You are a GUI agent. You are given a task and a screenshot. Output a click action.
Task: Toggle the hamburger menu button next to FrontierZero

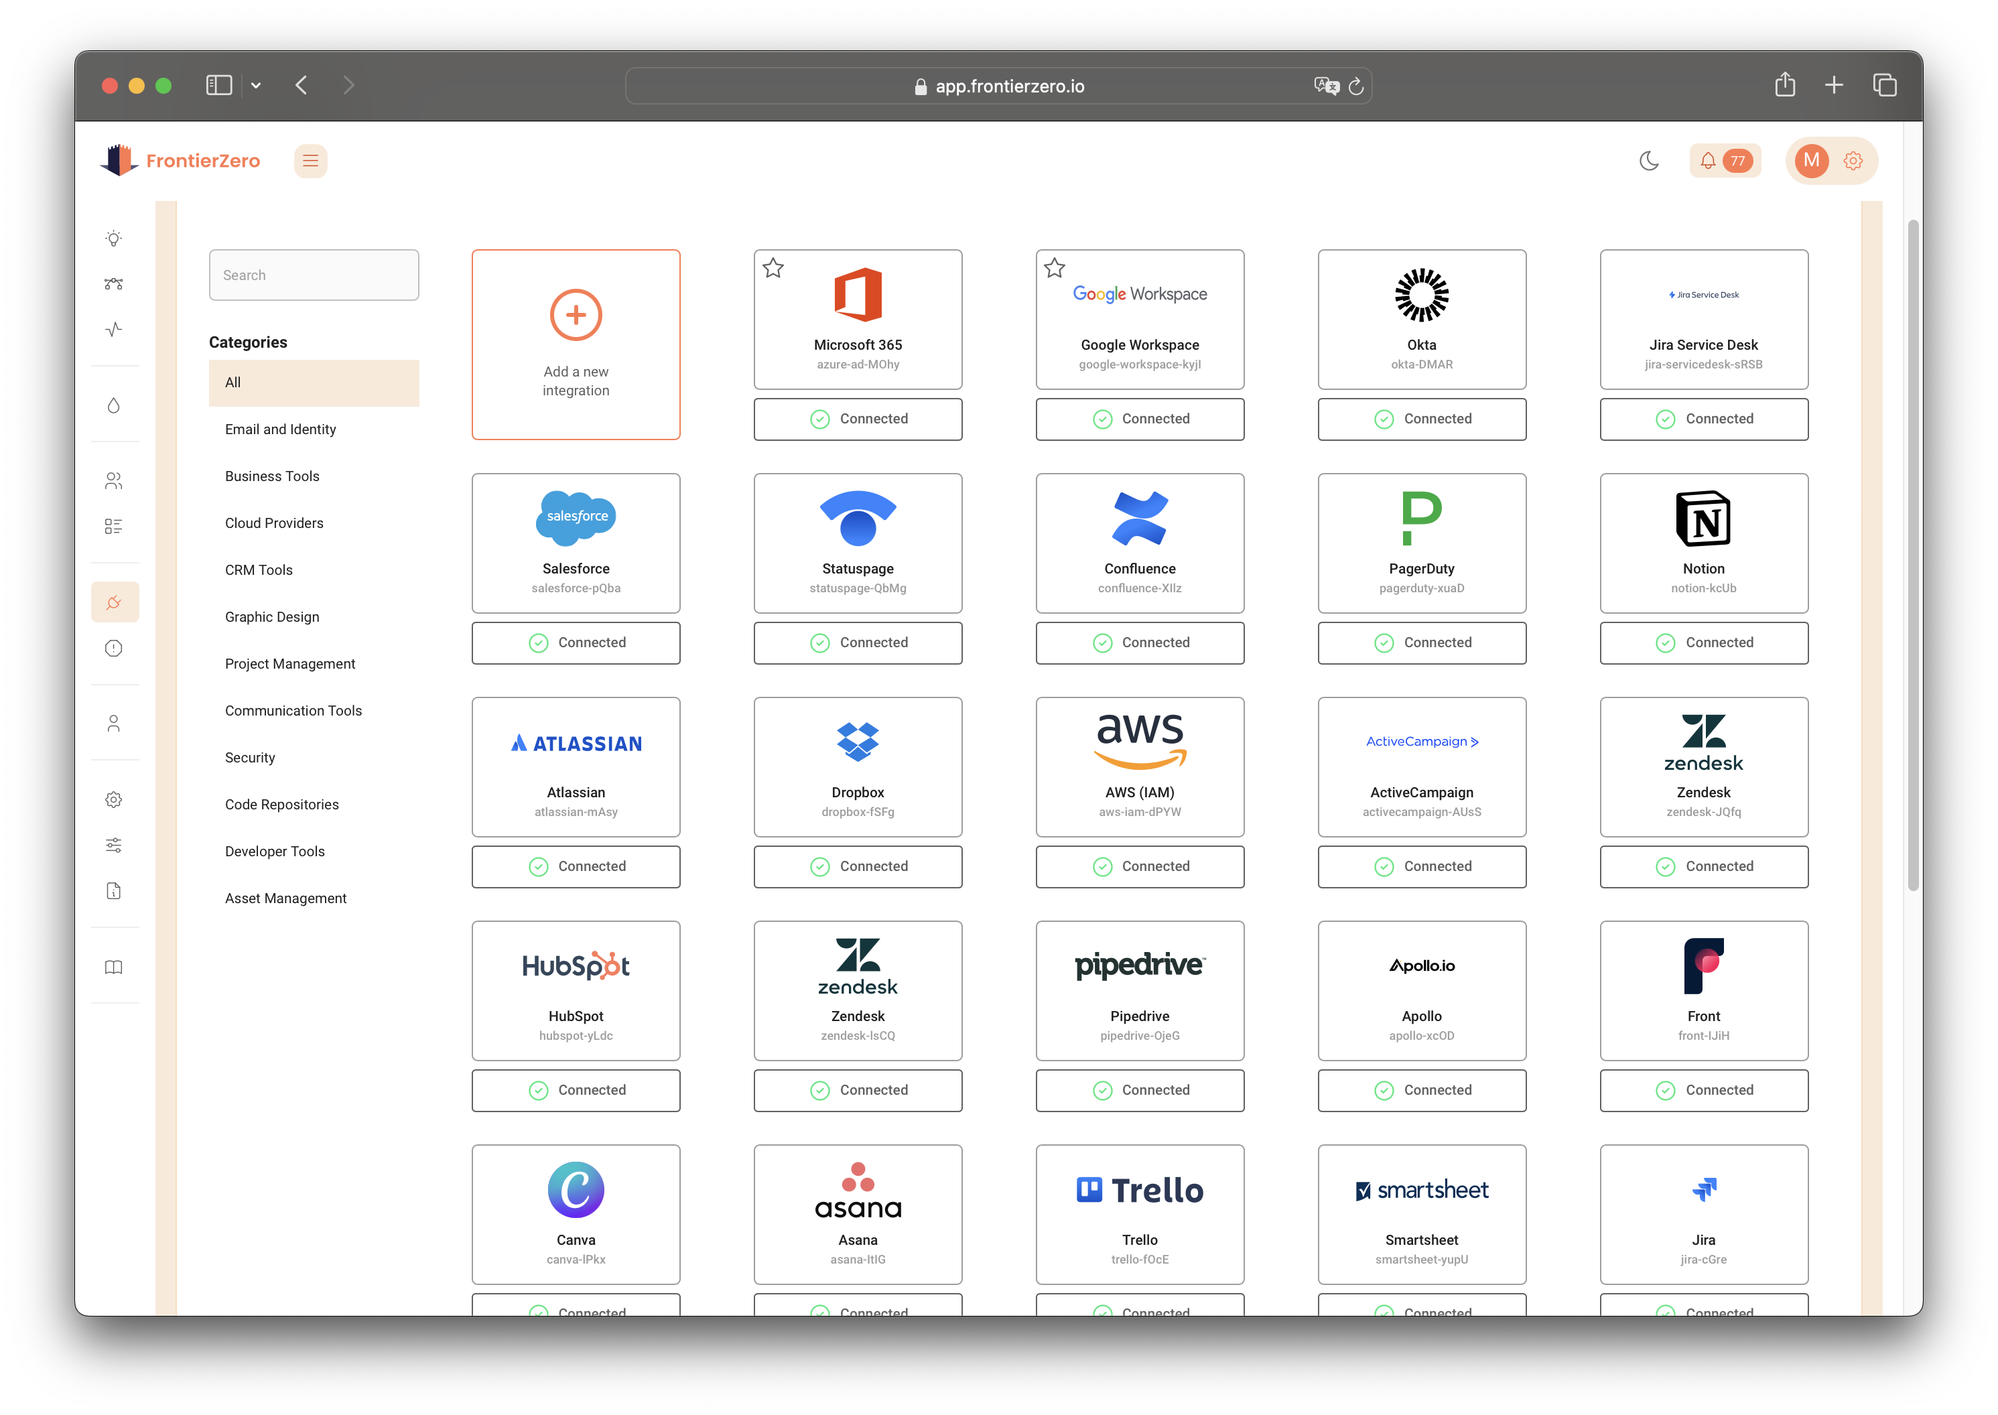click(310, 161)
